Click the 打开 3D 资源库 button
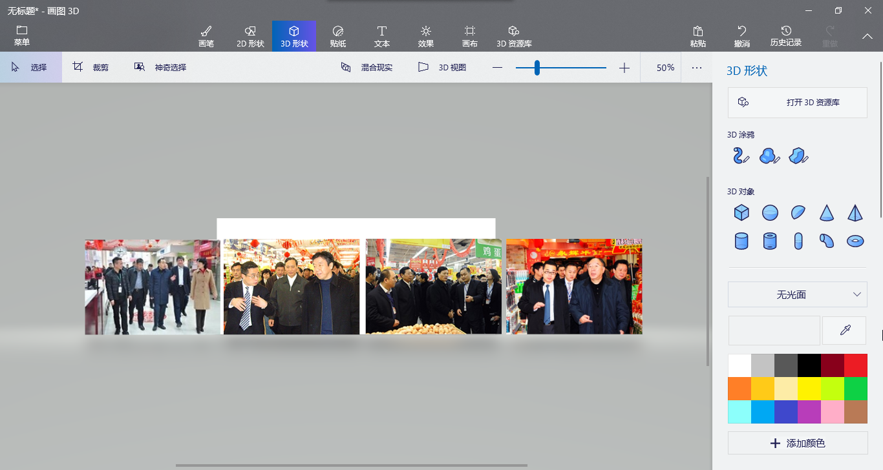 pos(798,102)
